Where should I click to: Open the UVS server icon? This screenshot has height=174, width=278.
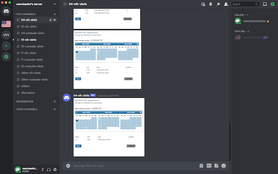6,35
